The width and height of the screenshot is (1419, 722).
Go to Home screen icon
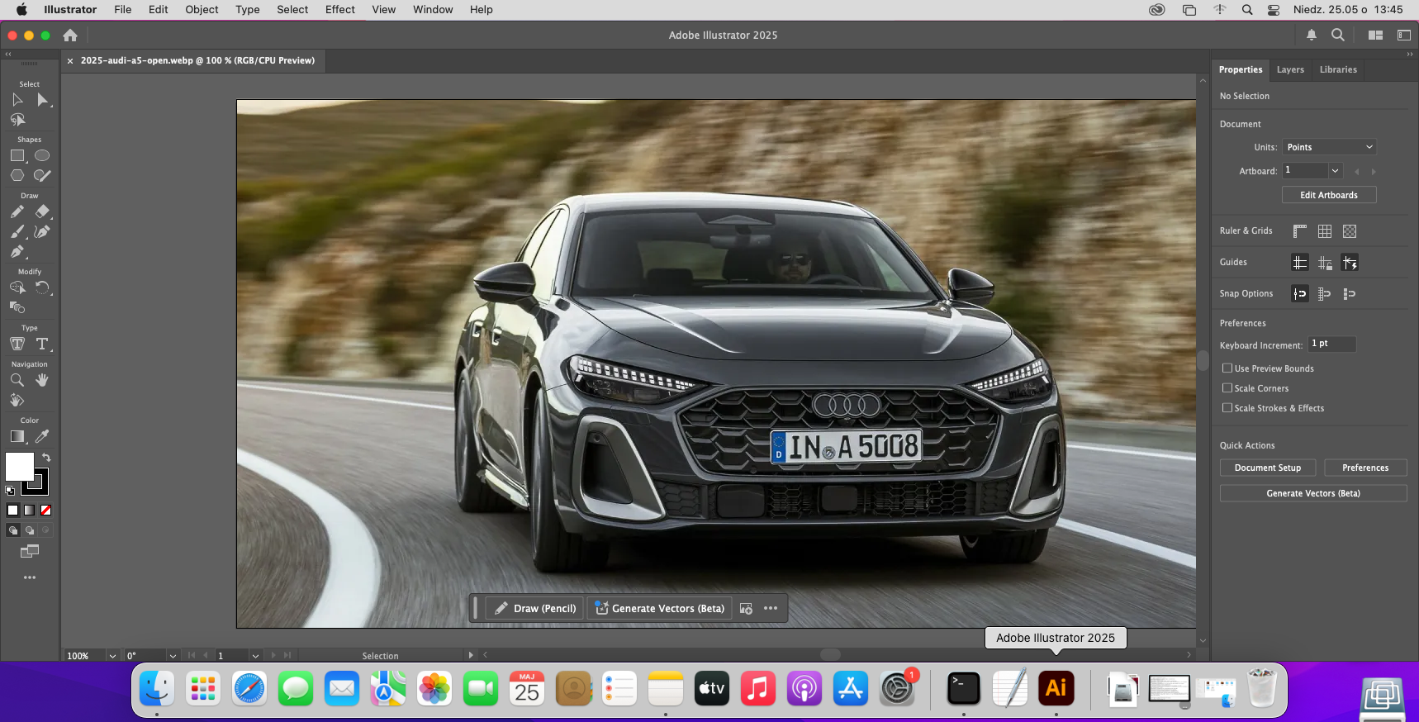click(70, 35)
